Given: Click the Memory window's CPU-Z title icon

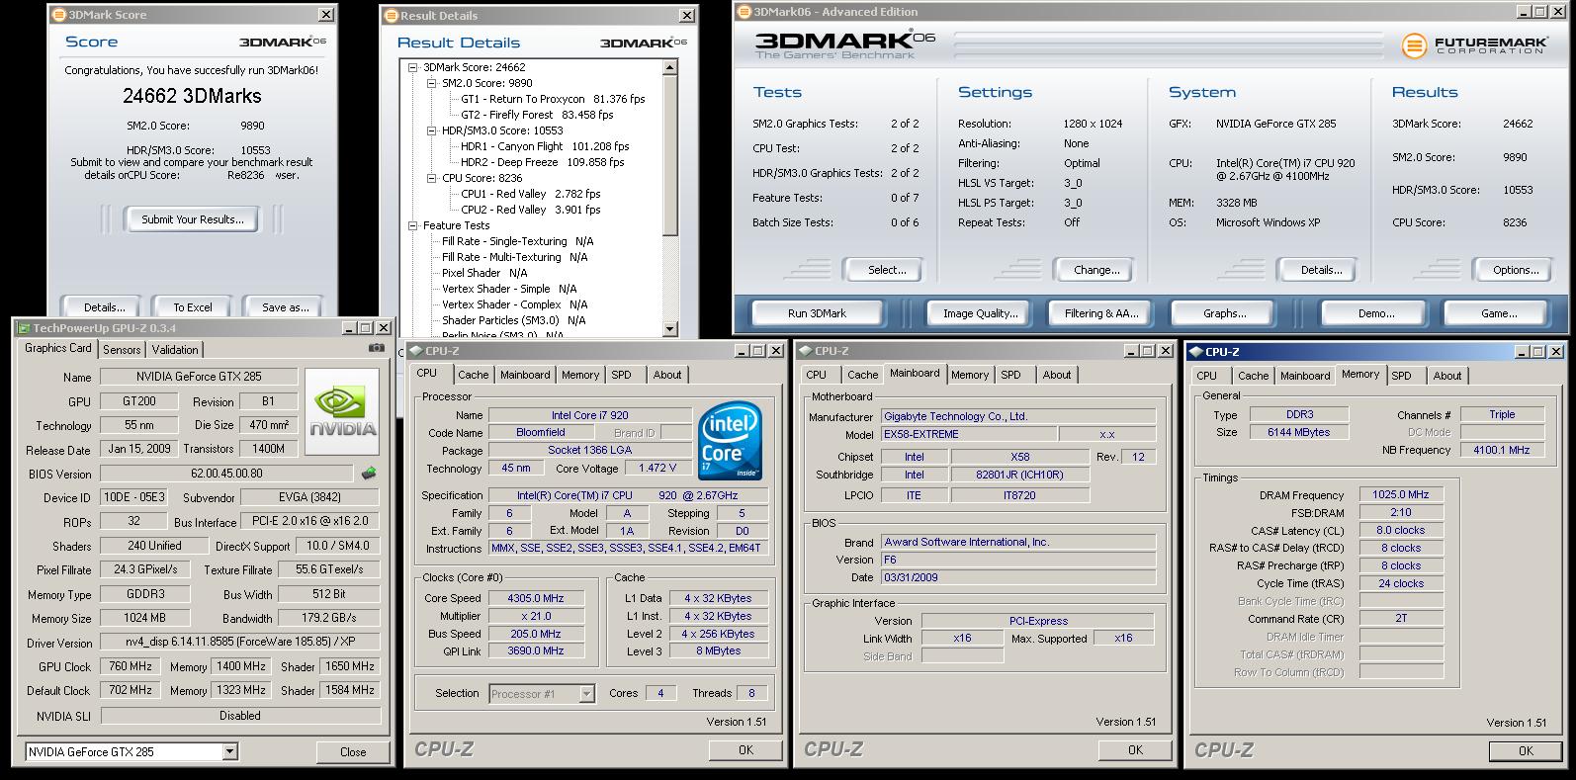Looking at the screenshot, I should coord(1196,352).
